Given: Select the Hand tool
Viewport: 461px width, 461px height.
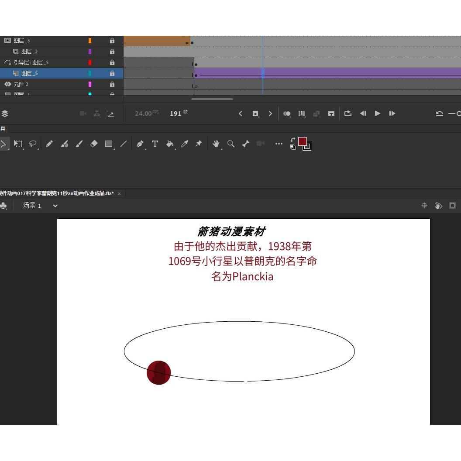Looking at the screenshot, I should pyautogui.click(x=216, y=144).
